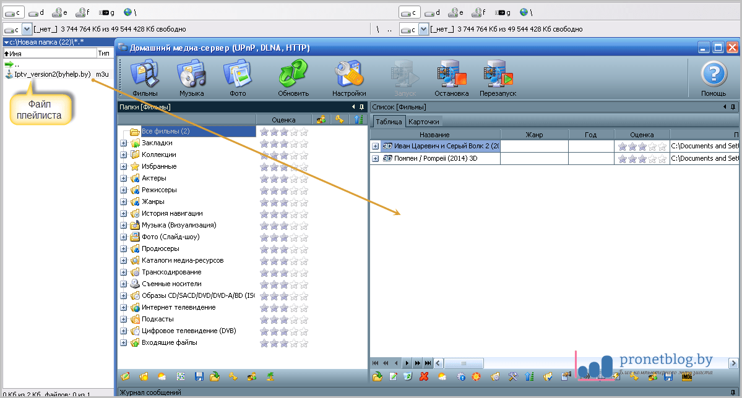742x398 pixels.
Task: Switch to drive d in left panel
Action: tap(37, 12)
